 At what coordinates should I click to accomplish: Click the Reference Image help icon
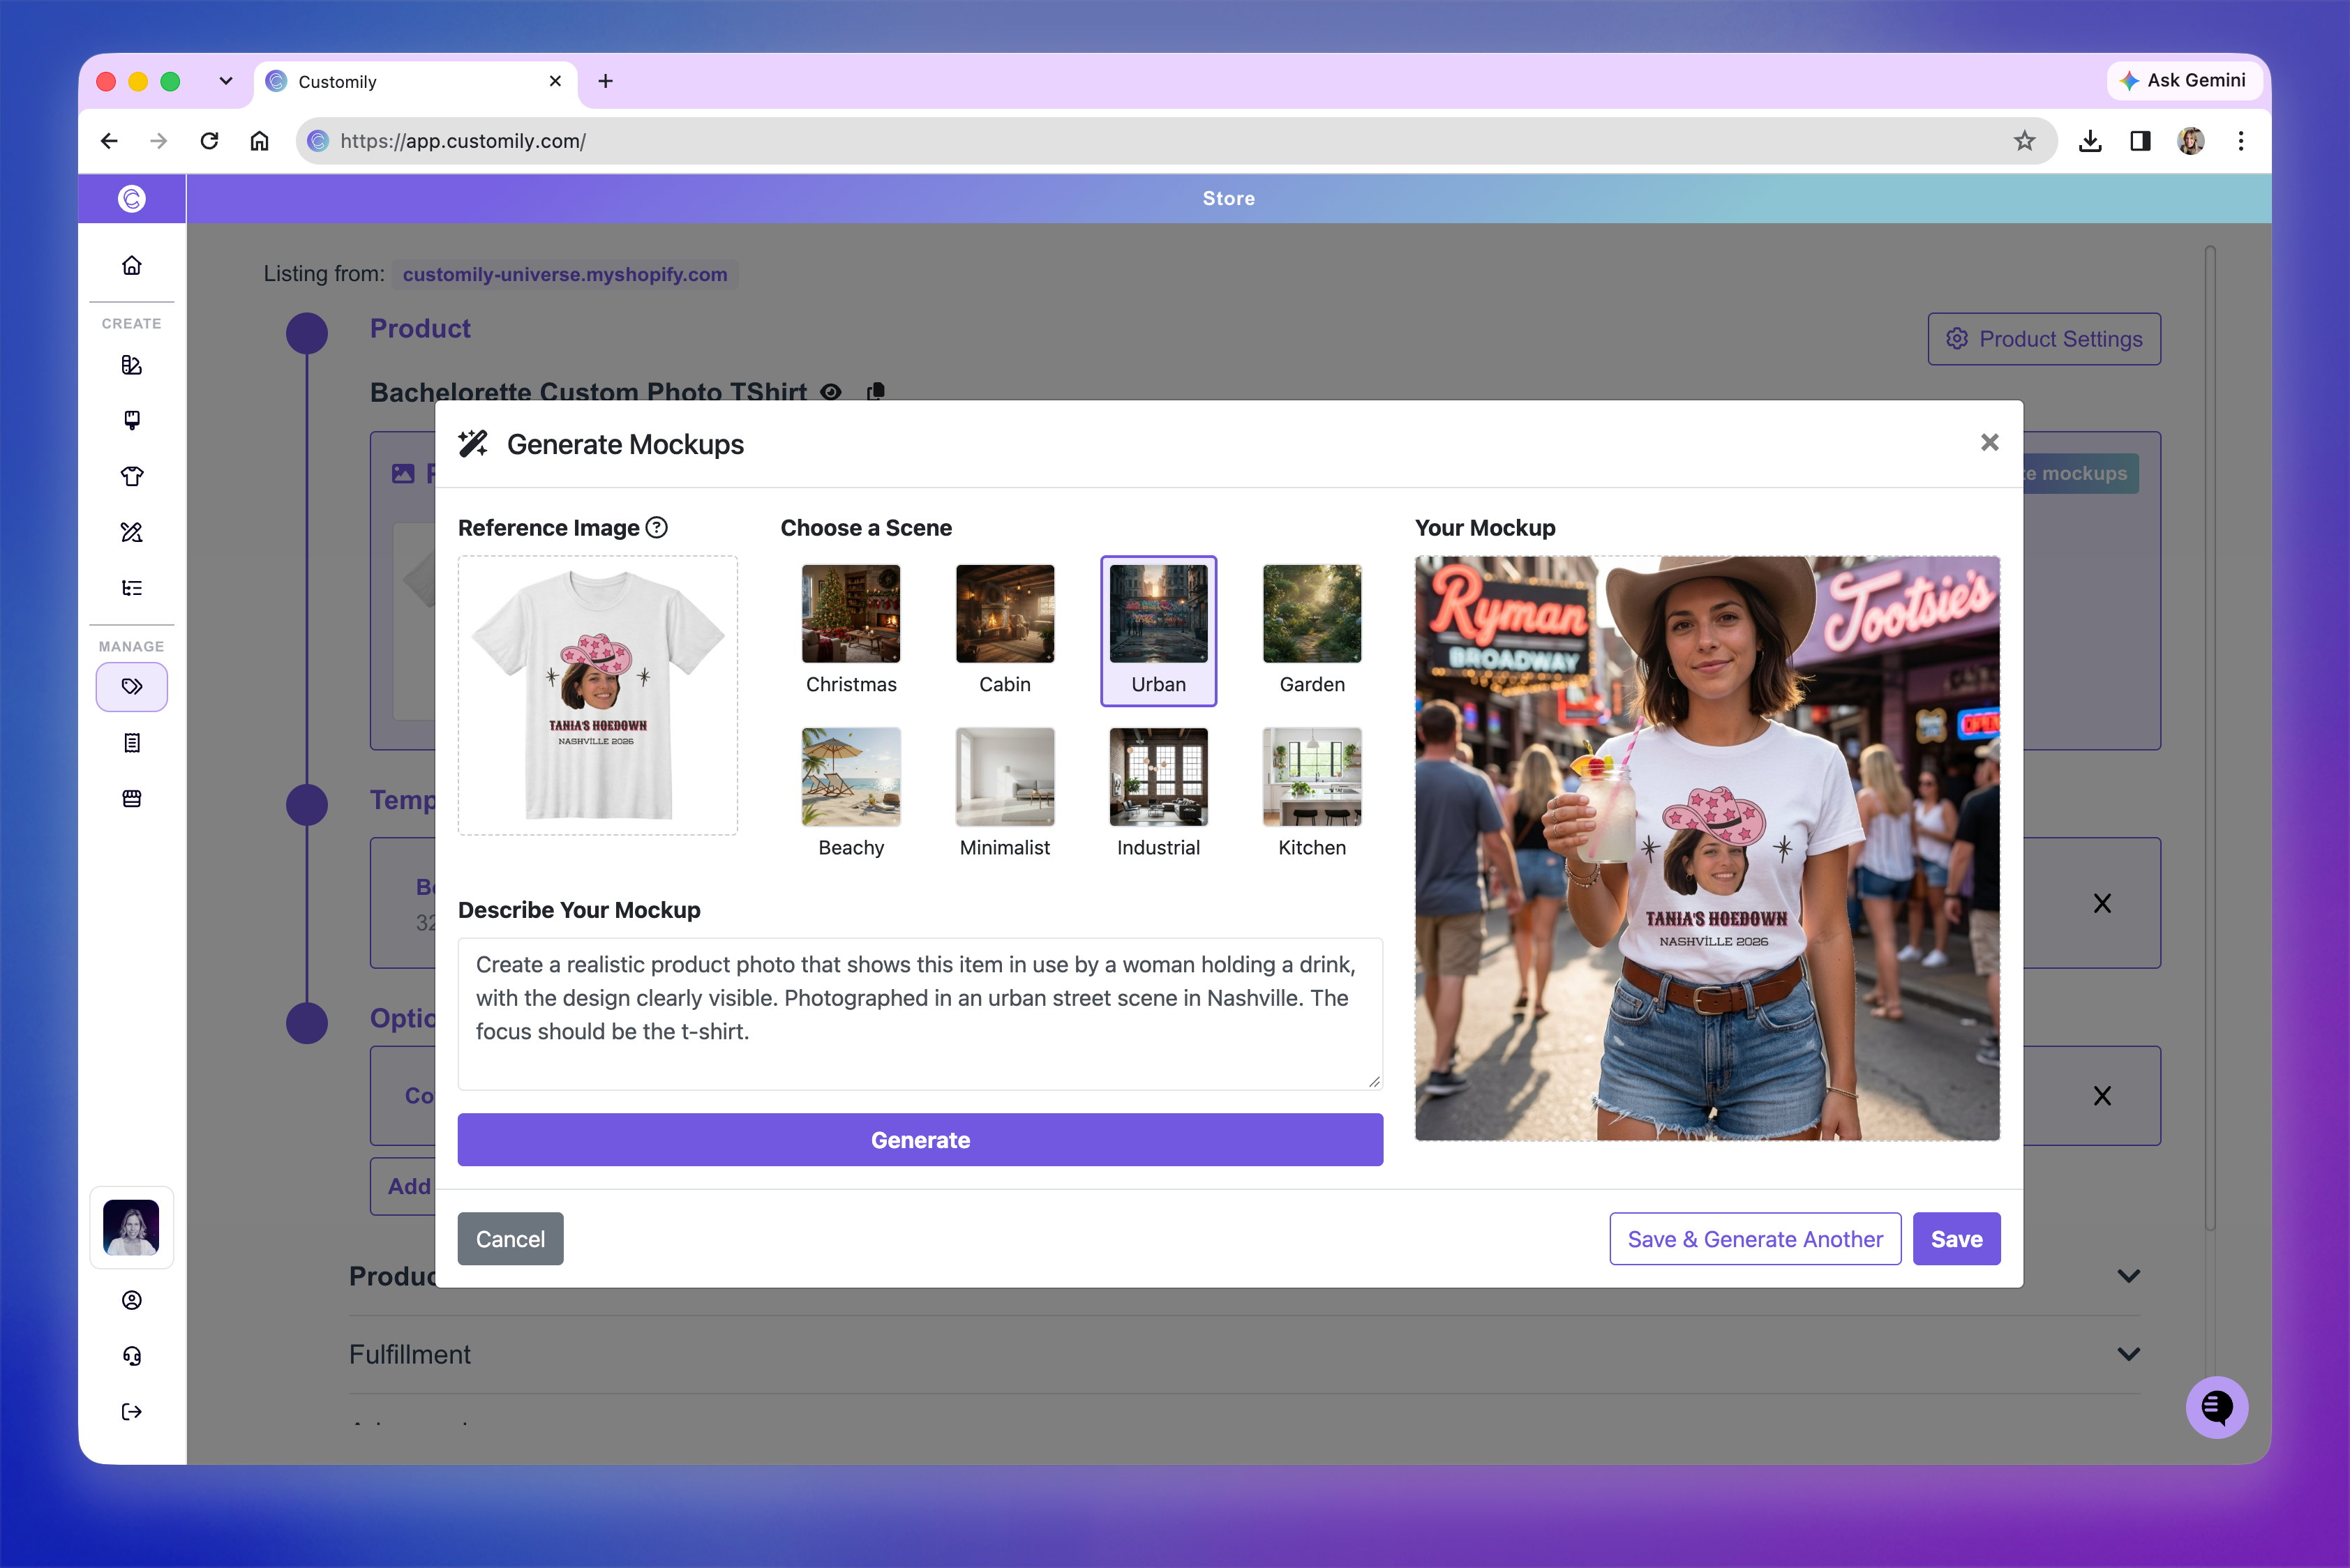657,528
